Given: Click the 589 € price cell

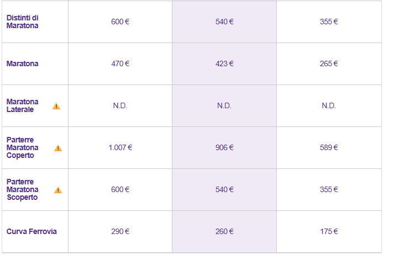Looking at the screenshot, I should [x=329, y=147].
